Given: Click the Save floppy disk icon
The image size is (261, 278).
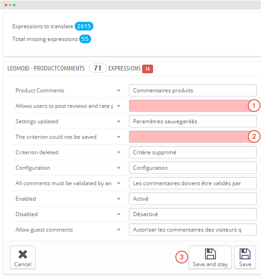Looking at the screenshot, I should [x=245, y=254].
